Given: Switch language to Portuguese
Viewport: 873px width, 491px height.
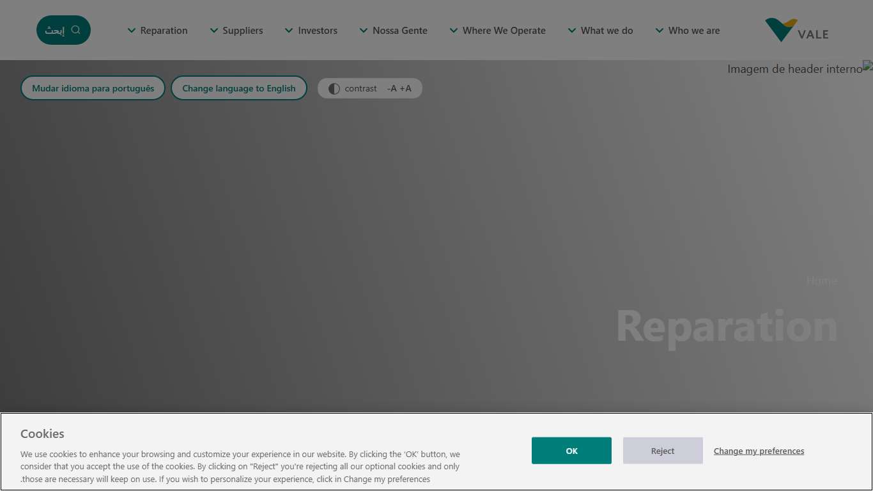Looking at the screenshot, I should point(93,89).
